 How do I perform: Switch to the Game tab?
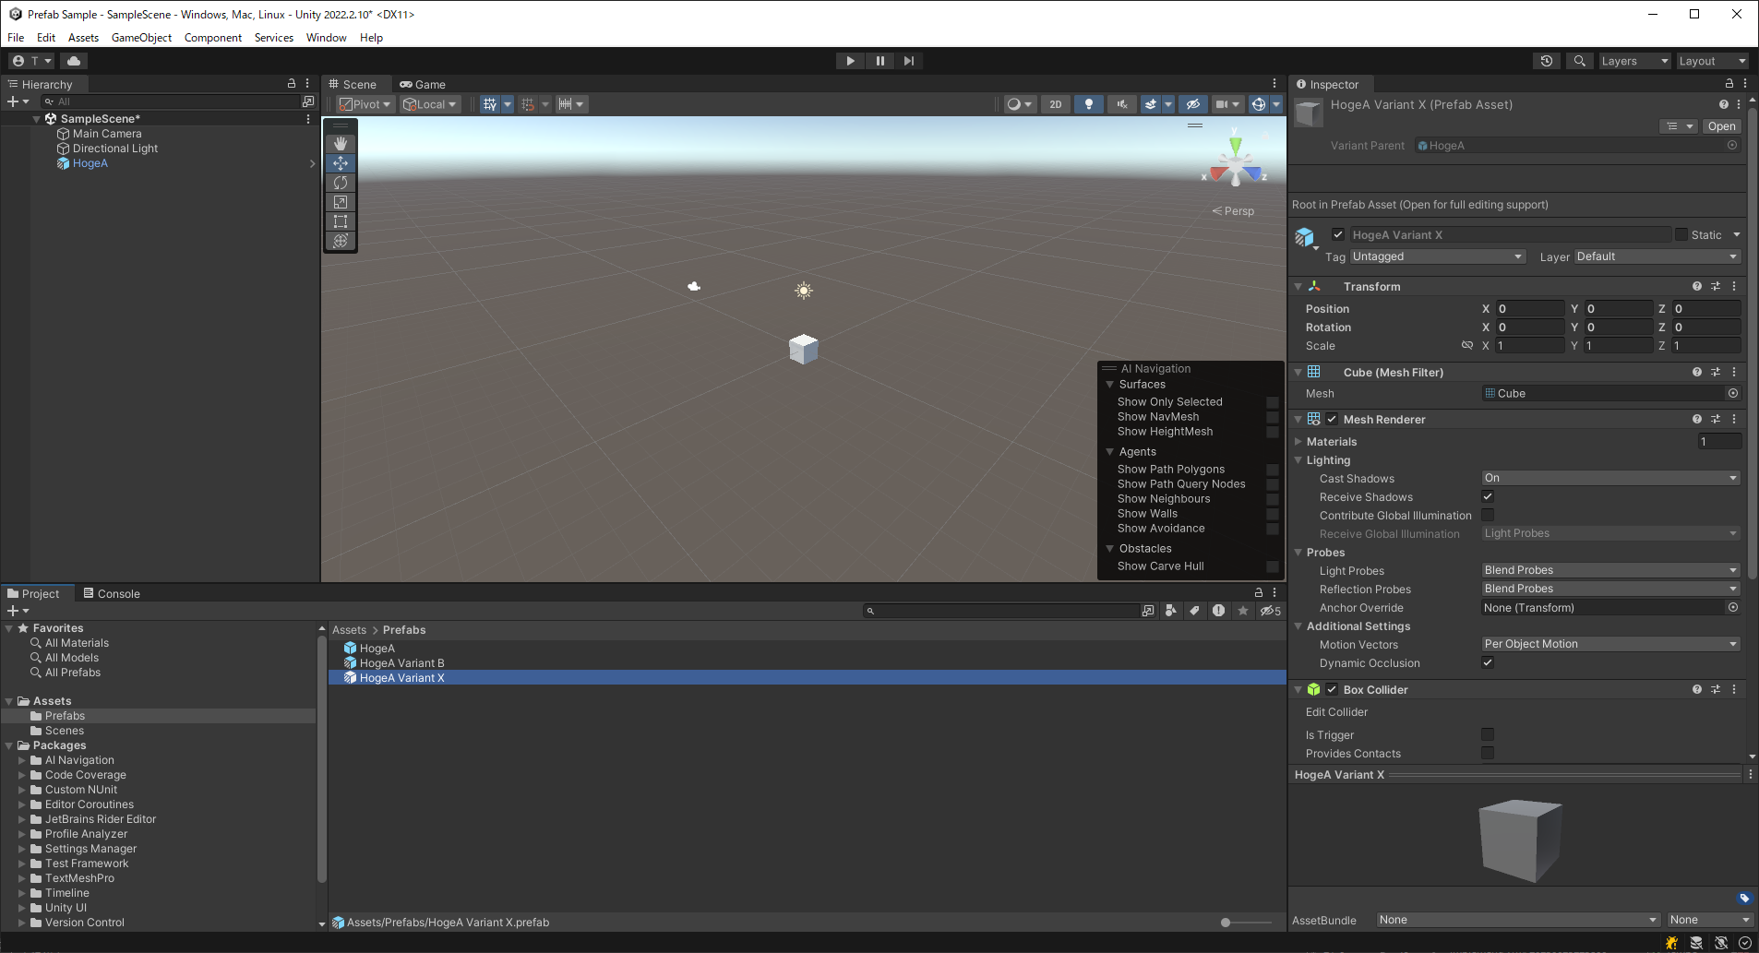click(x=423, y=84)
